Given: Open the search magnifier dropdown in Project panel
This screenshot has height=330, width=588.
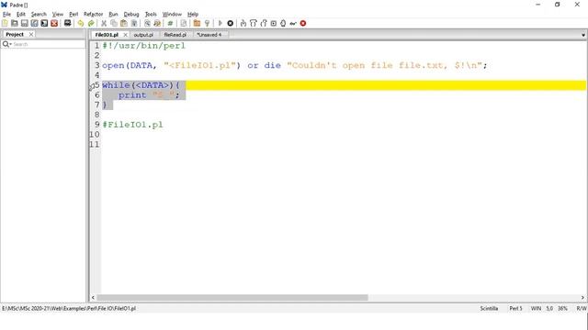Looking at the screenshot, I should coord(6,44).
